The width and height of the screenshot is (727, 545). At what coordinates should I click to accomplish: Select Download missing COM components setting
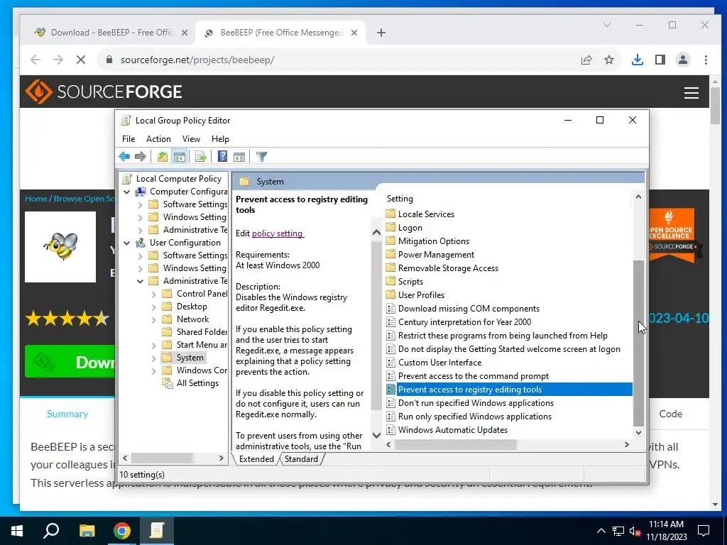469,308
